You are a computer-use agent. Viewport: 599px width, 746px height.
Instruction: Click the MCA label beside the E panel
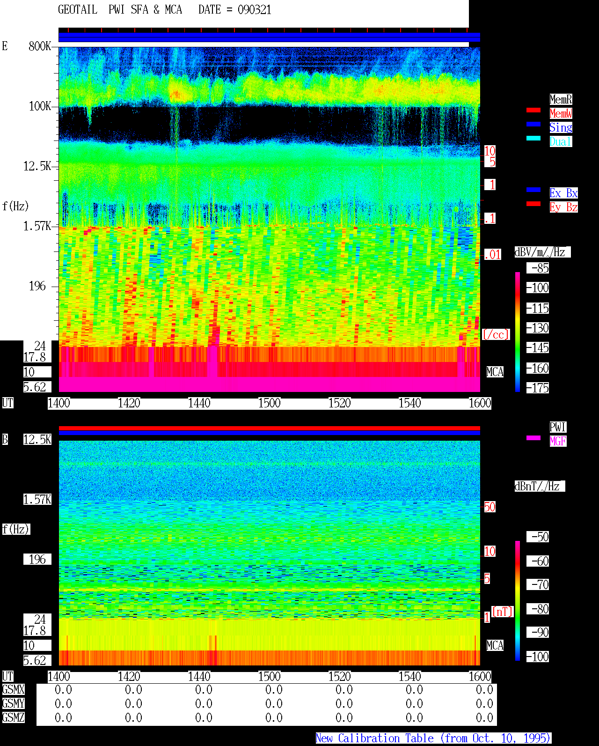[495, 372]
